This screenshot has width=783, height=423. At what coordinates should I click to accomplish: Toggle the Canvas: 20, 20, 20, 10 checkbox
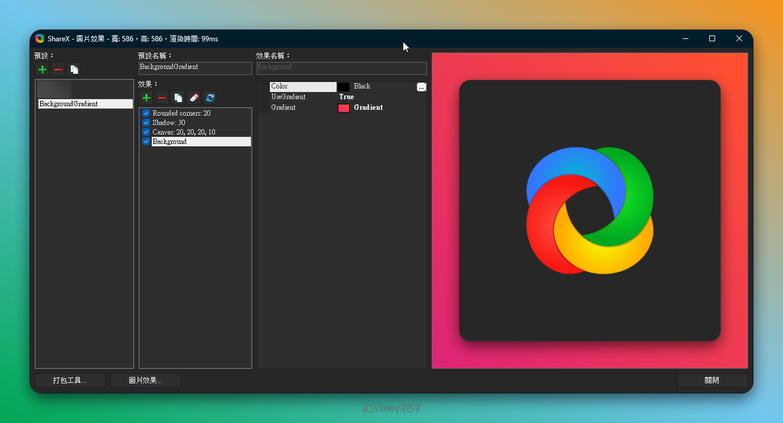[146, 132]
